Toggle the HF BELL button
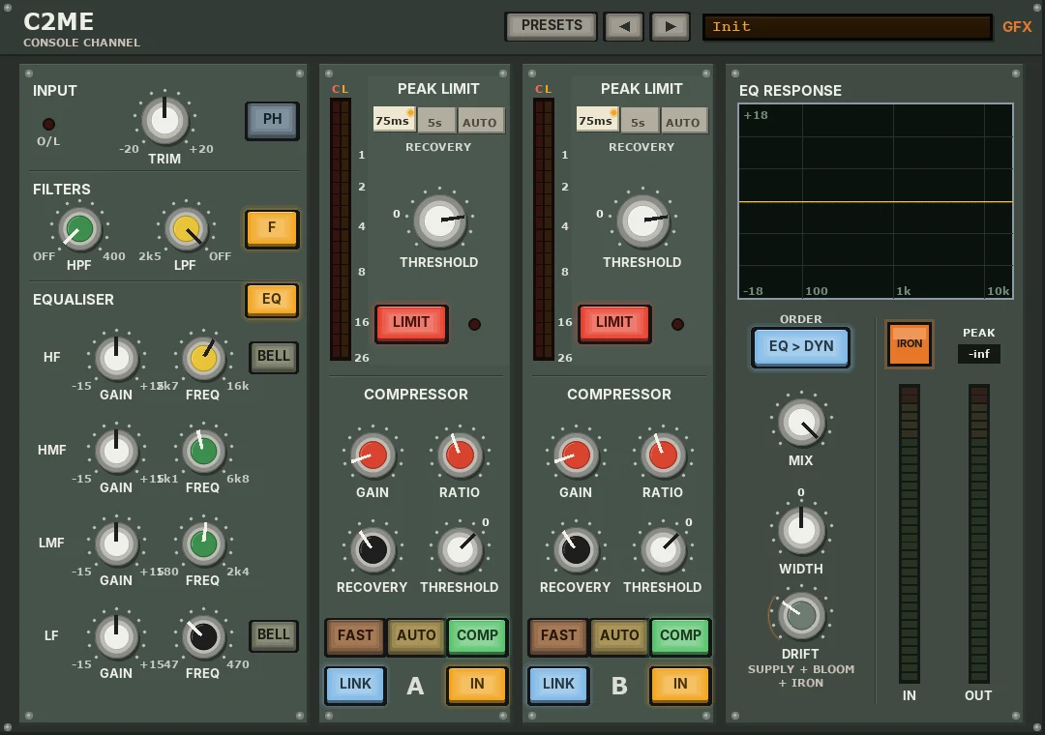 tap(273, 357)
